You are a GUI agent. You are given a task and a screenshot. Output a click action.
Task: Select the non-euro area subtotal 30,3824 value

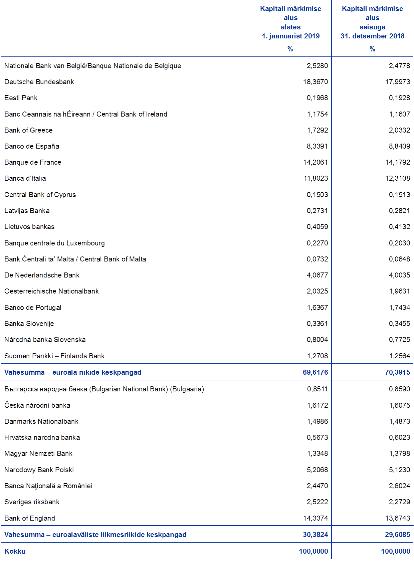pos(315,535)
